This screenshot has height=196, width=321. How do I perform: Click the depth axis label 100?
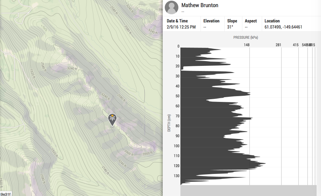point(176,146)
